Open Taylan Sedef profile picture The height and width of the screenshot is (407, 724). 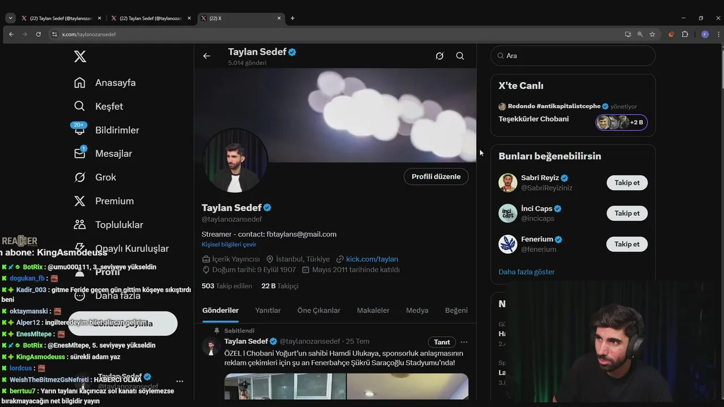pos(235,161)
